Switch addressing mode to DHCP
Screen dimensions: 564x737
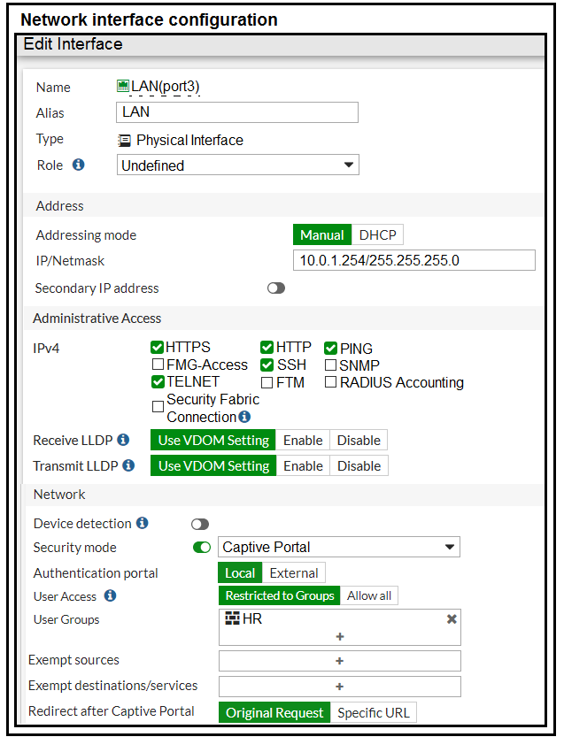click(377, 235)
